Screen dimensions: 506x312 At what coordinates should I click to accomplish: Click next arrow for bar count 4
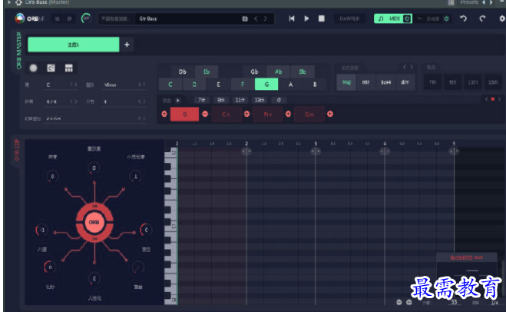pos(144,101)
